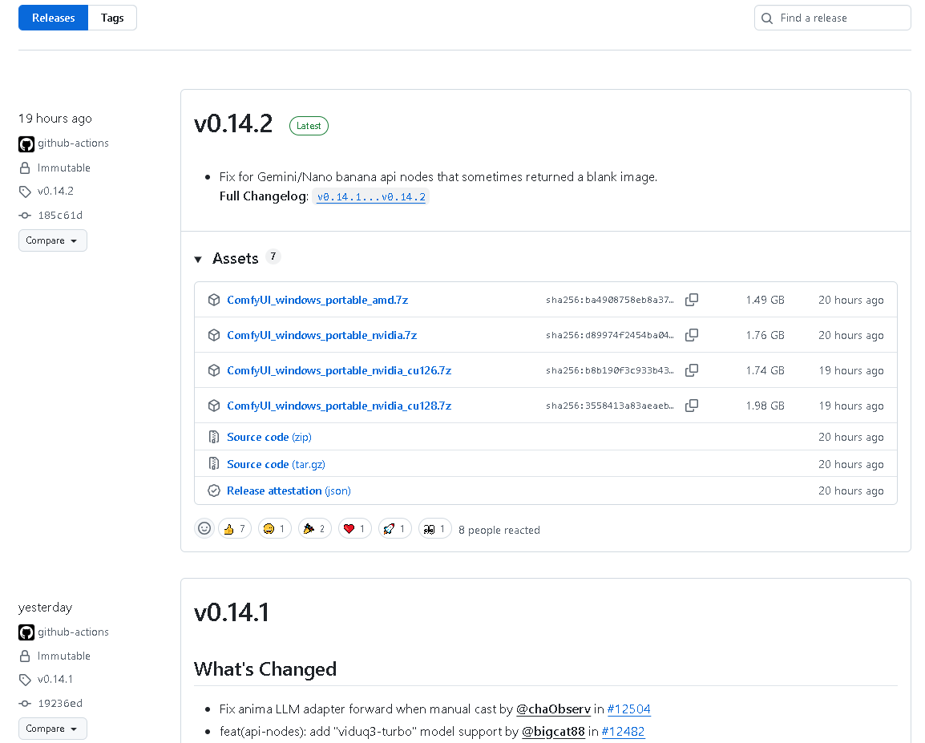Copy sha256 for nvidia_cu128.7z asset
Image resolution: width=925 pixels, height=743 pixels.
click(x=692, y=406)
